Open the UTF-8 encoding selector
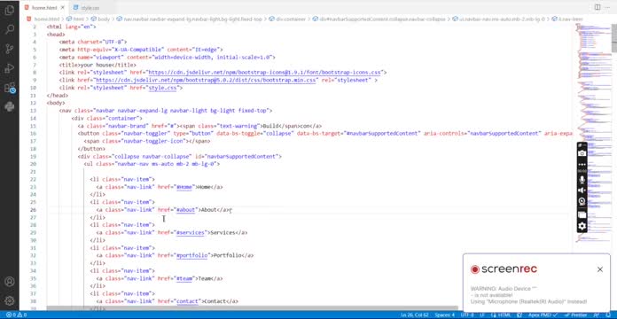This screenshot has width=617, height=319. (x=467, y=315)
